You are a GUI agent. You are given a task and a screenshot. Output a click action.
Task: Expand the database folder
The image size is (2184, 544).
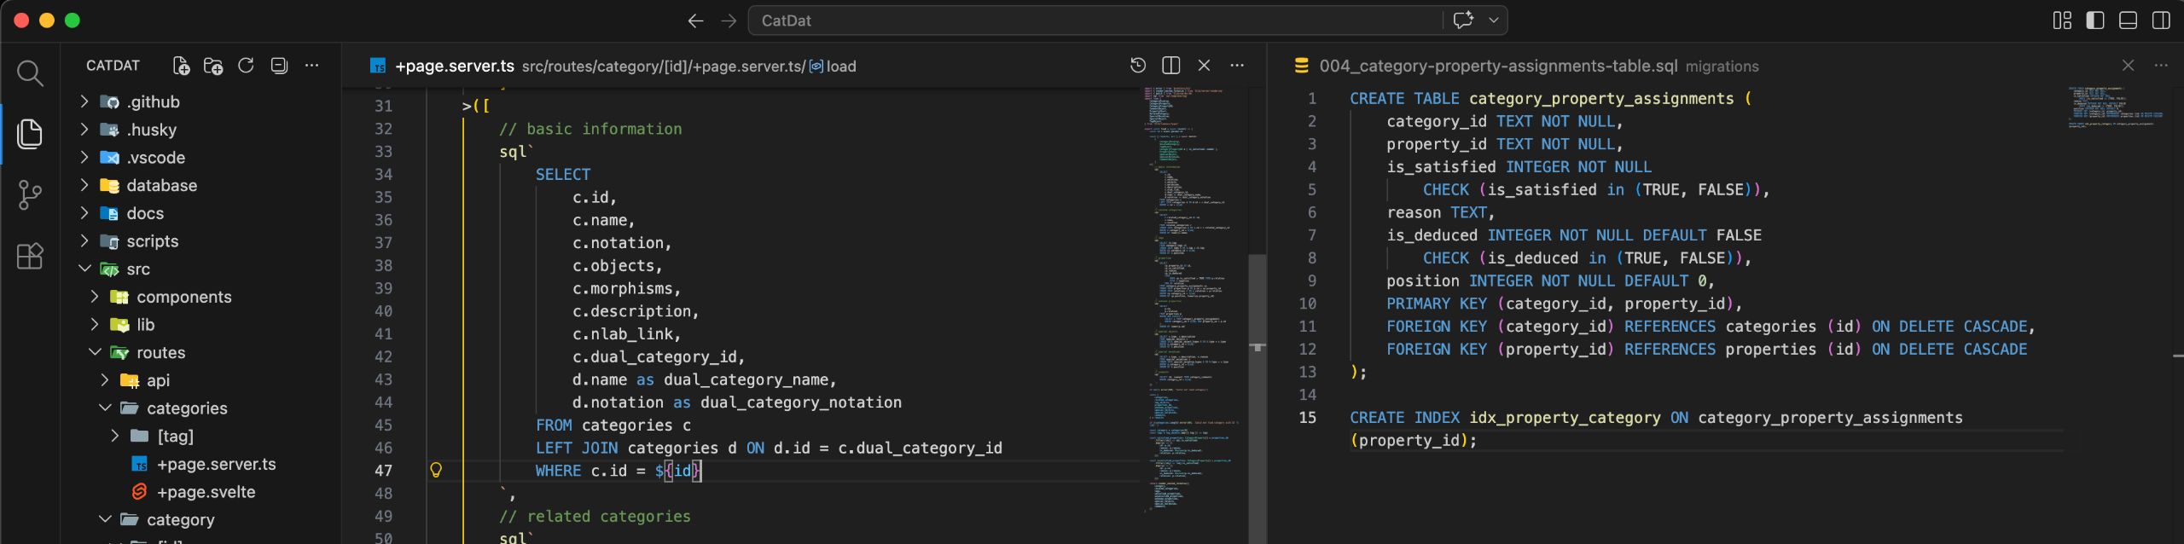161,185
